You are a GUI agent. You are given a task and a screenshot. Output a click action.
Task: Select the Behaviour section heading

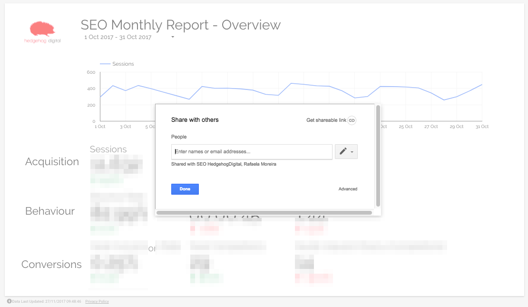pyautogui.click(x=49, y=211)
